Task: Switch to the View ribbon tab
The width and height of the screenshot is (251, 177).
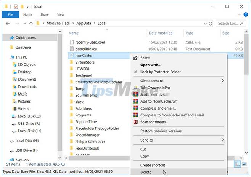Action: point(61,14)
